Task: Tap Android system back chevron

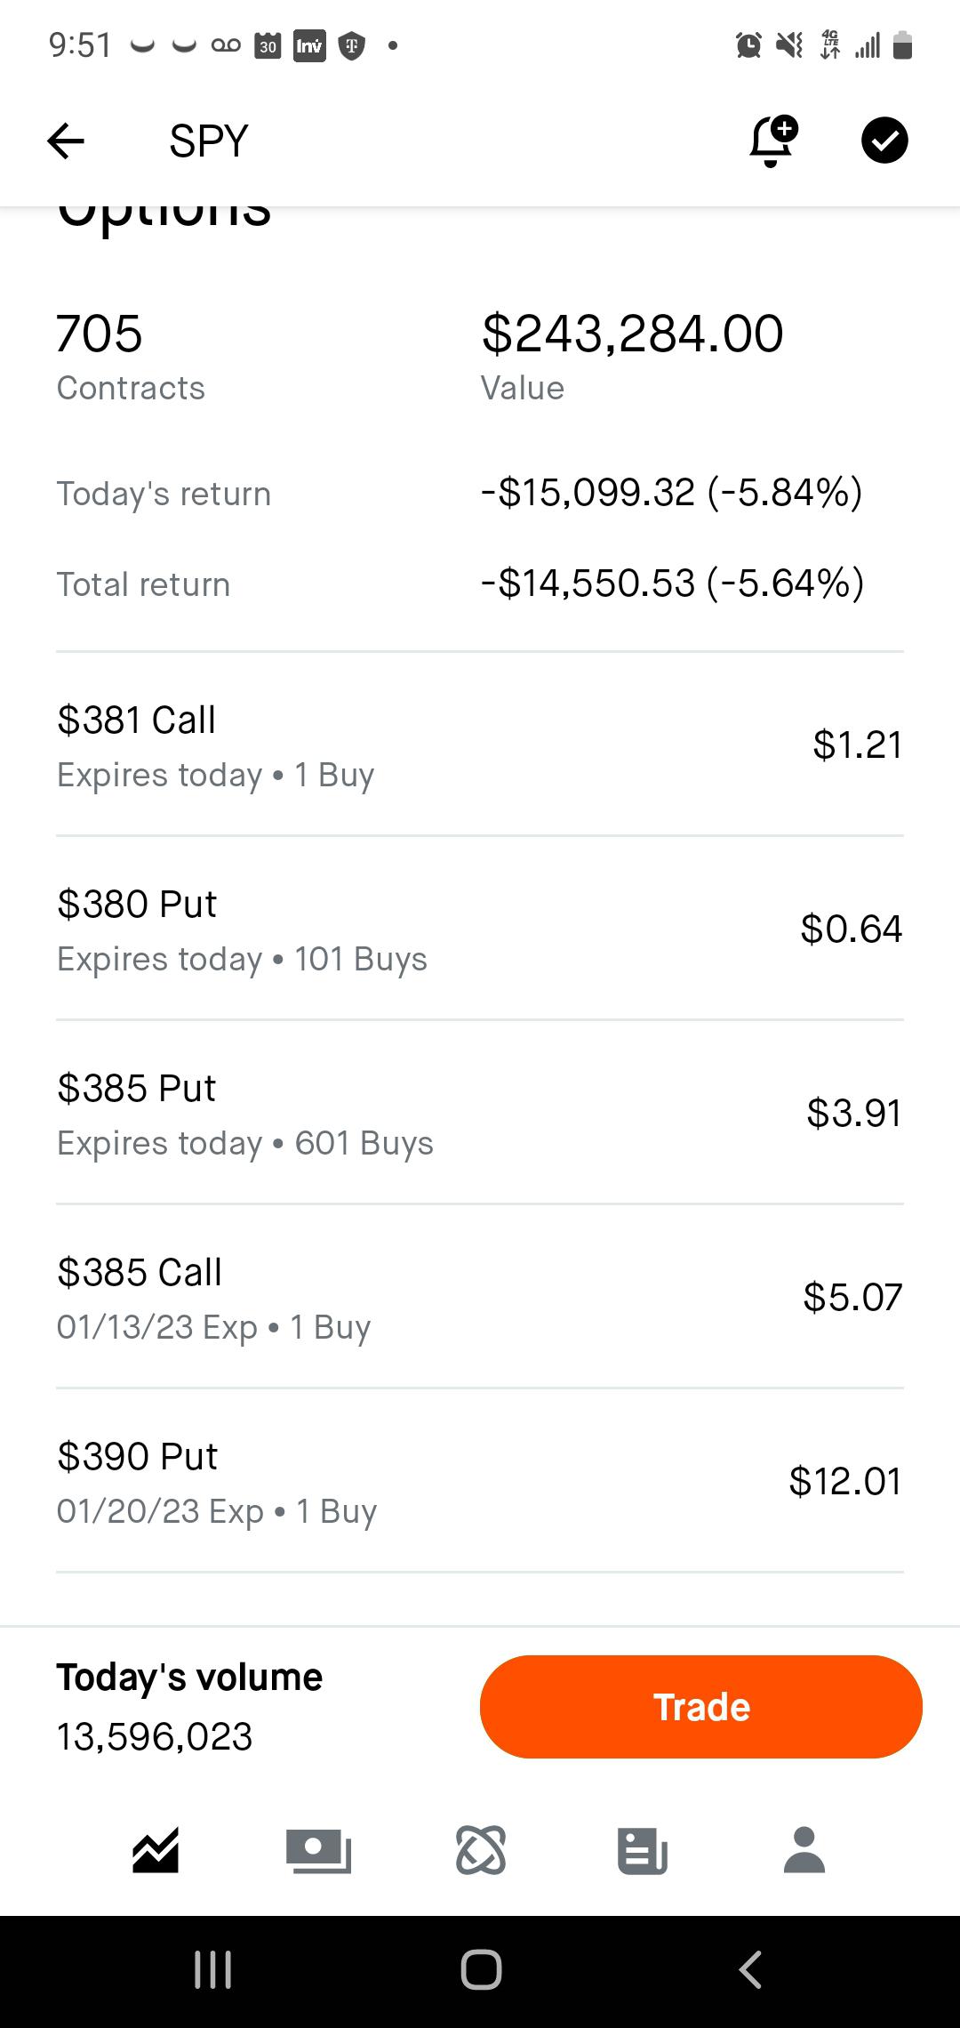Action: tap(750, 1970)
